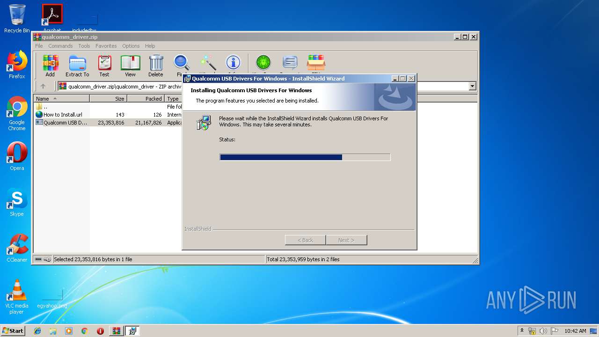This screenshot has width=599, height=337.
Task: Switch to WinRAR taskbar button
Action: point(117,331)
